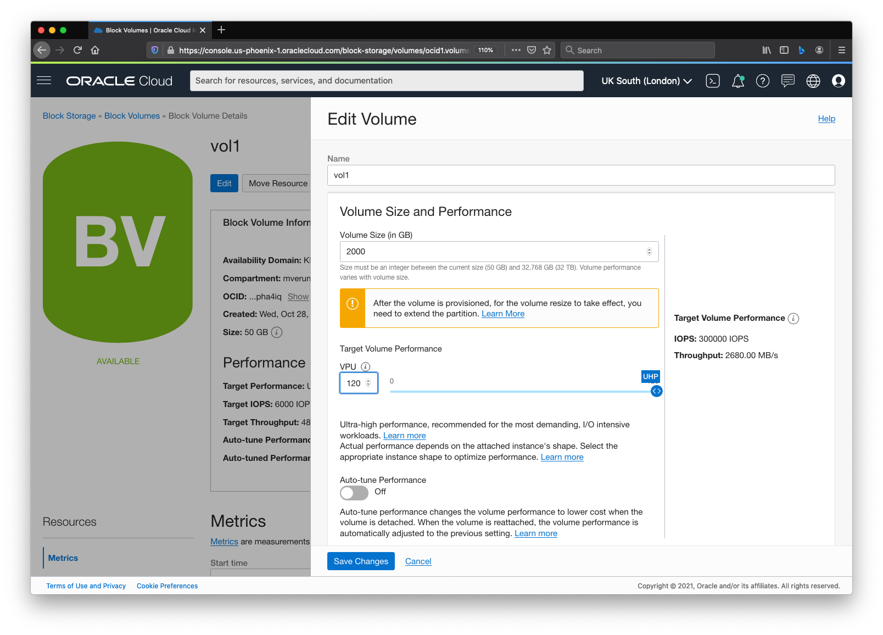Click Save Changes button
The image size is (883, 635).
[361, 561]
